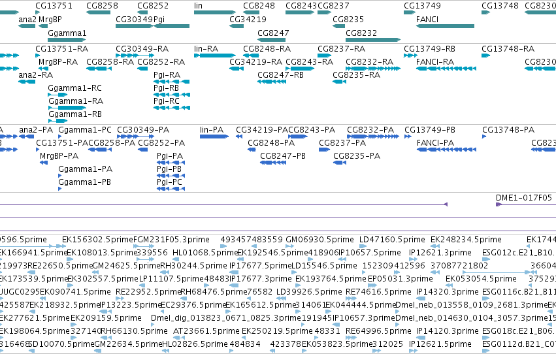Click the CG13749 gene label
The height and width of the screenshot is (354, 556).
[x=422, y=6]
